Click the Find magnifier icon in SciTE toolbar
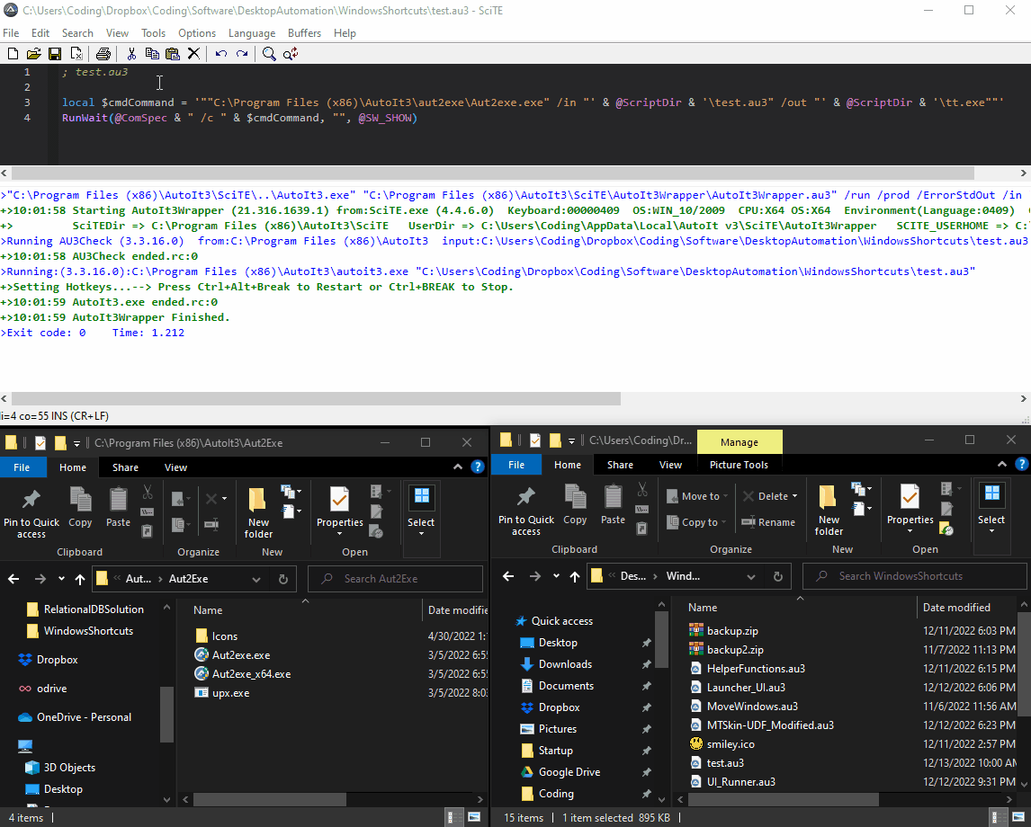Image resolution: width=1031 pixels, height=827 pixels. coord(269,54)
